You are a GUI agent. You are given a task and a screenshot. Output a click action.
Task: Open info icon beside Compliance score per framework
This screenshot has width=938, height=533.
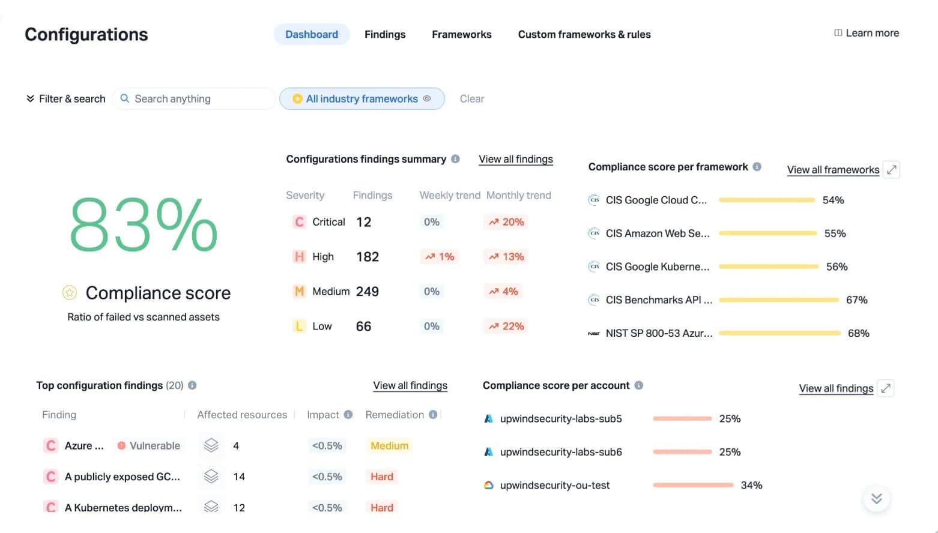pyautogui.click(x=757, y=167)
